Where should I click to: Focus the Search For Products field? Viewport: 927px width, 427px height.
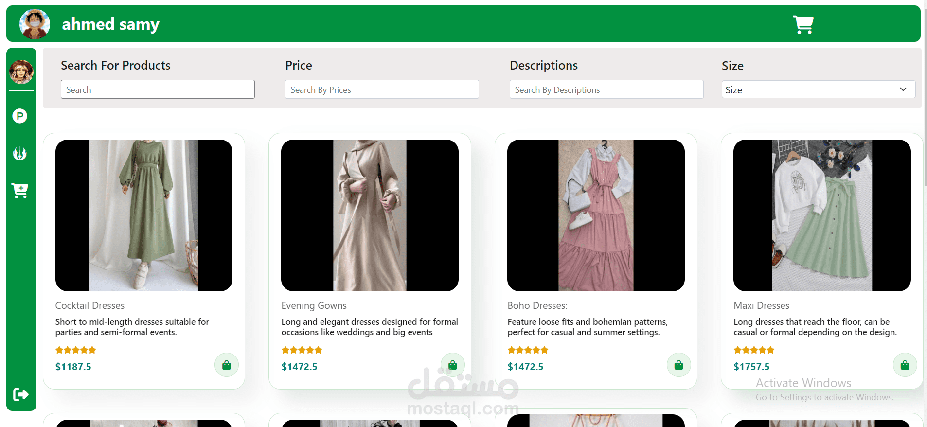click(158, 89)
